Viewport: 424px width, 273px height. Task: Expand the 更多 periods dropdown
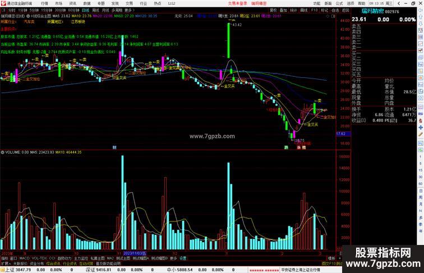[129, 10]
